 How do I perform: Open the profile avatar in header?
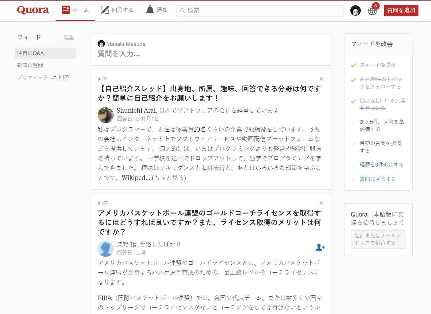click(355, 10)
